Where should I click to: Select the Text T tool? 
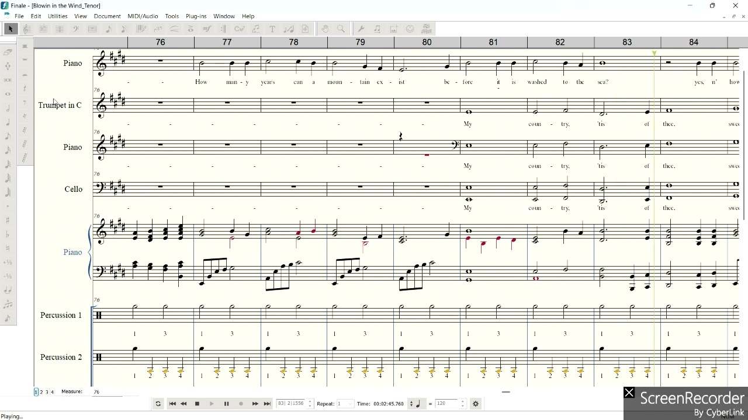pos(272,29)
